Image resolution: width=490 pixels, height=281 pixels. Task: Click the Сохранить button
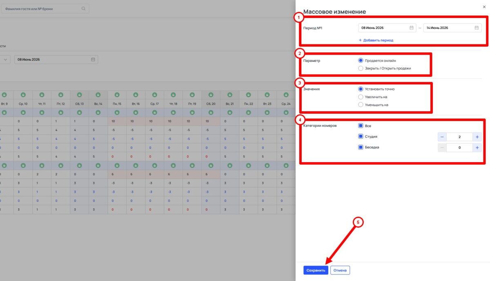tap(316, 270)
